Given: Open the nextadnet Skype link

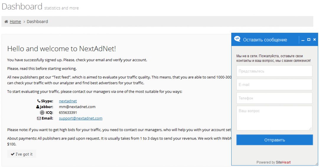Looking at the screenshot, I should (x=68, y=101).
